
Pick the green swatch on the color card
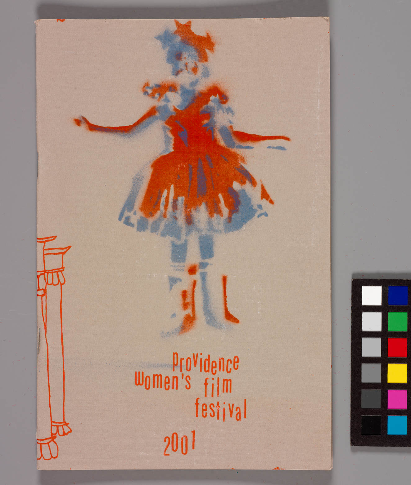398,322
